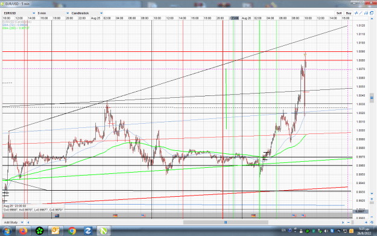Image resolution: width=377 pixels, height=236 pixels.
Task: Click the EMA (200) indicator label
Action: tap(16, 28)
